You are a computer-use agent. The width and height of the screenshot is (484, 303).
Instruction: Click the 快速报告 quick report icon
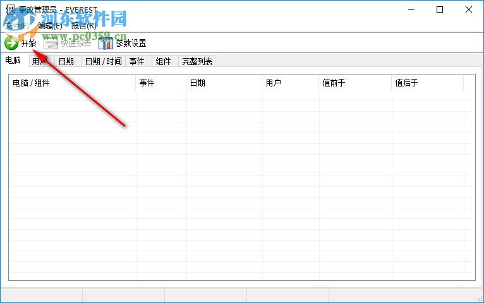tap(51, 44)
